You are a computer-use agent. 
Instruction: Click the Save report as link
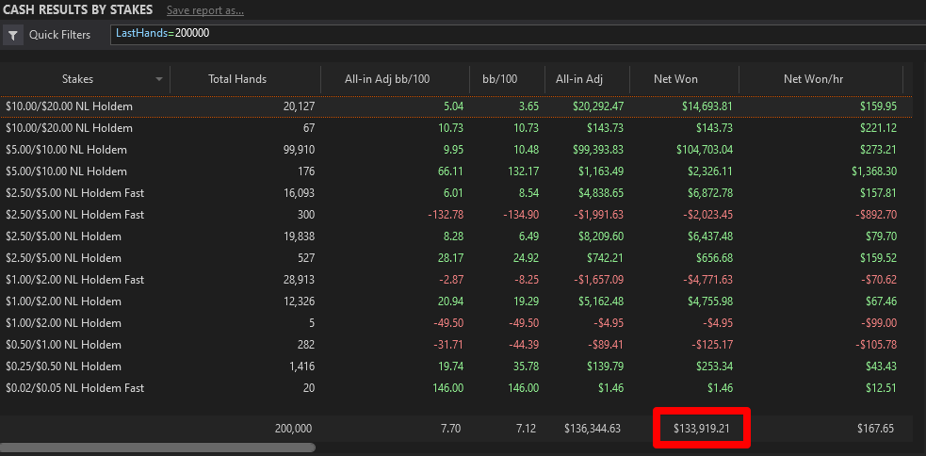tap(205, 10)
